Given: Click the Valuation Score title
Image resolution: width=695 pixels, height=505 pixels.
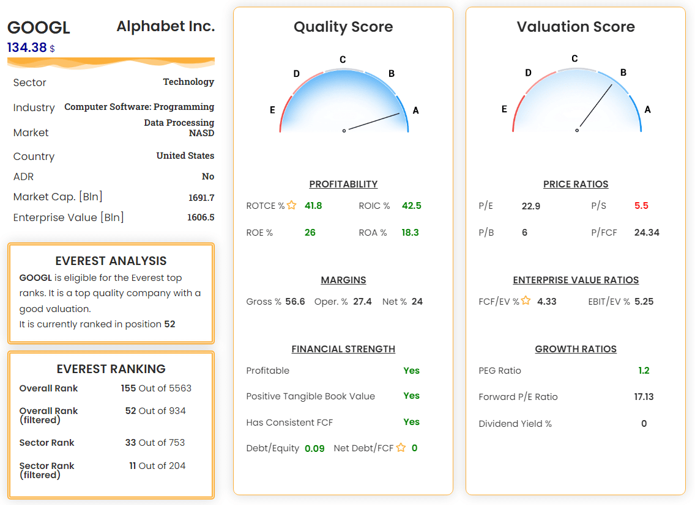Looking at the screenshot, I should (x=576, y=27).
